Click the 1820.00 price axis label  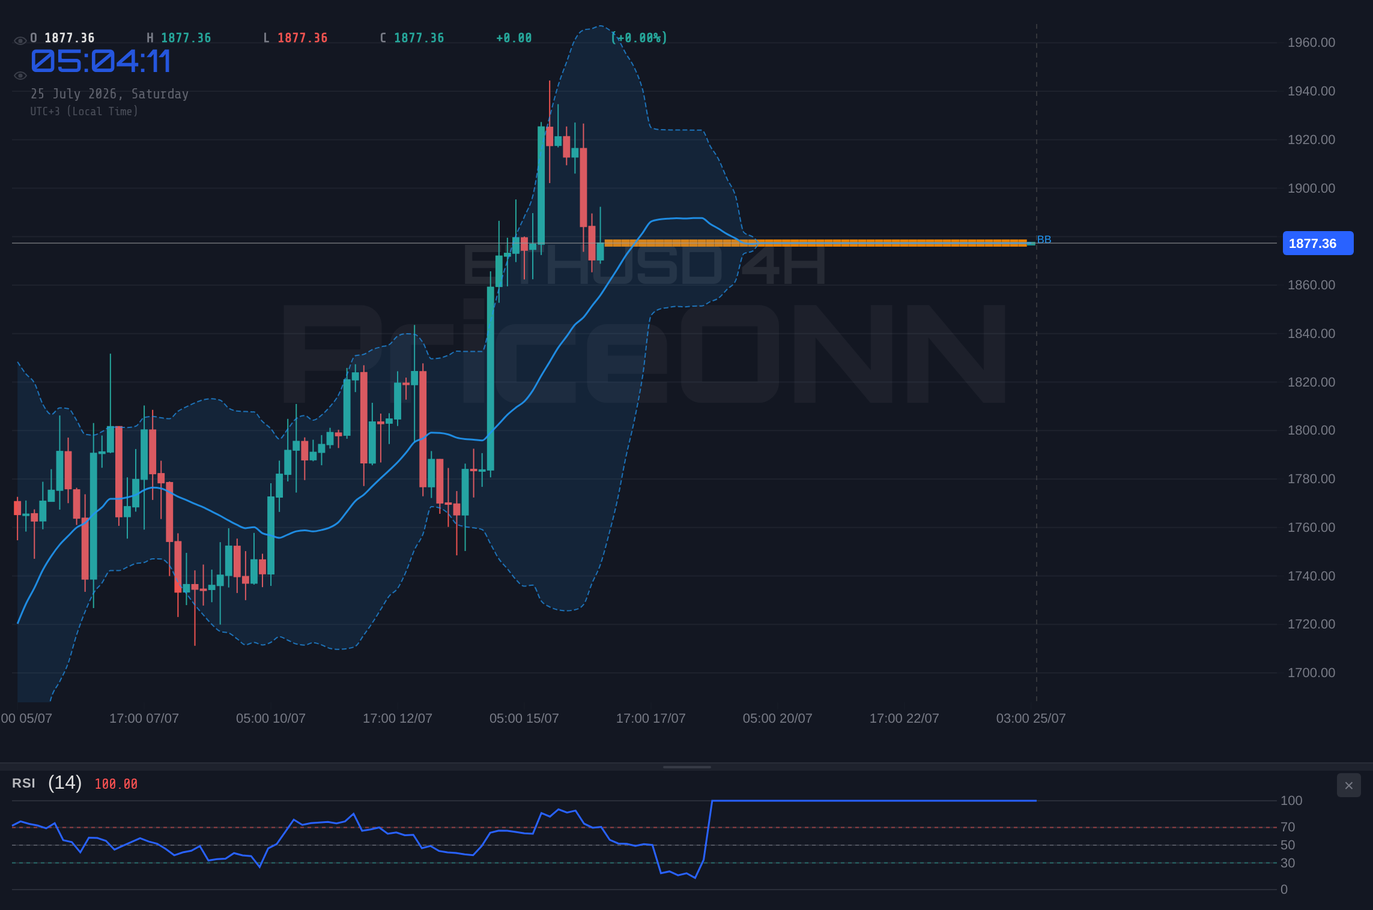click(1311, 382)
